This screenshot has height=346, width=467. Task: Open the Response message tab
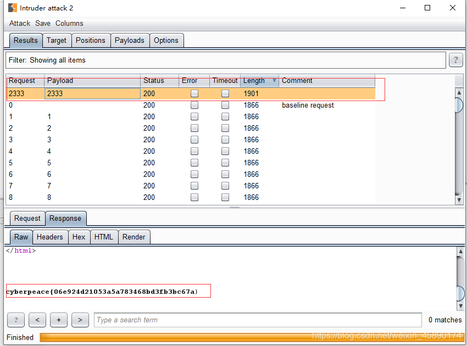click(65, 219)
